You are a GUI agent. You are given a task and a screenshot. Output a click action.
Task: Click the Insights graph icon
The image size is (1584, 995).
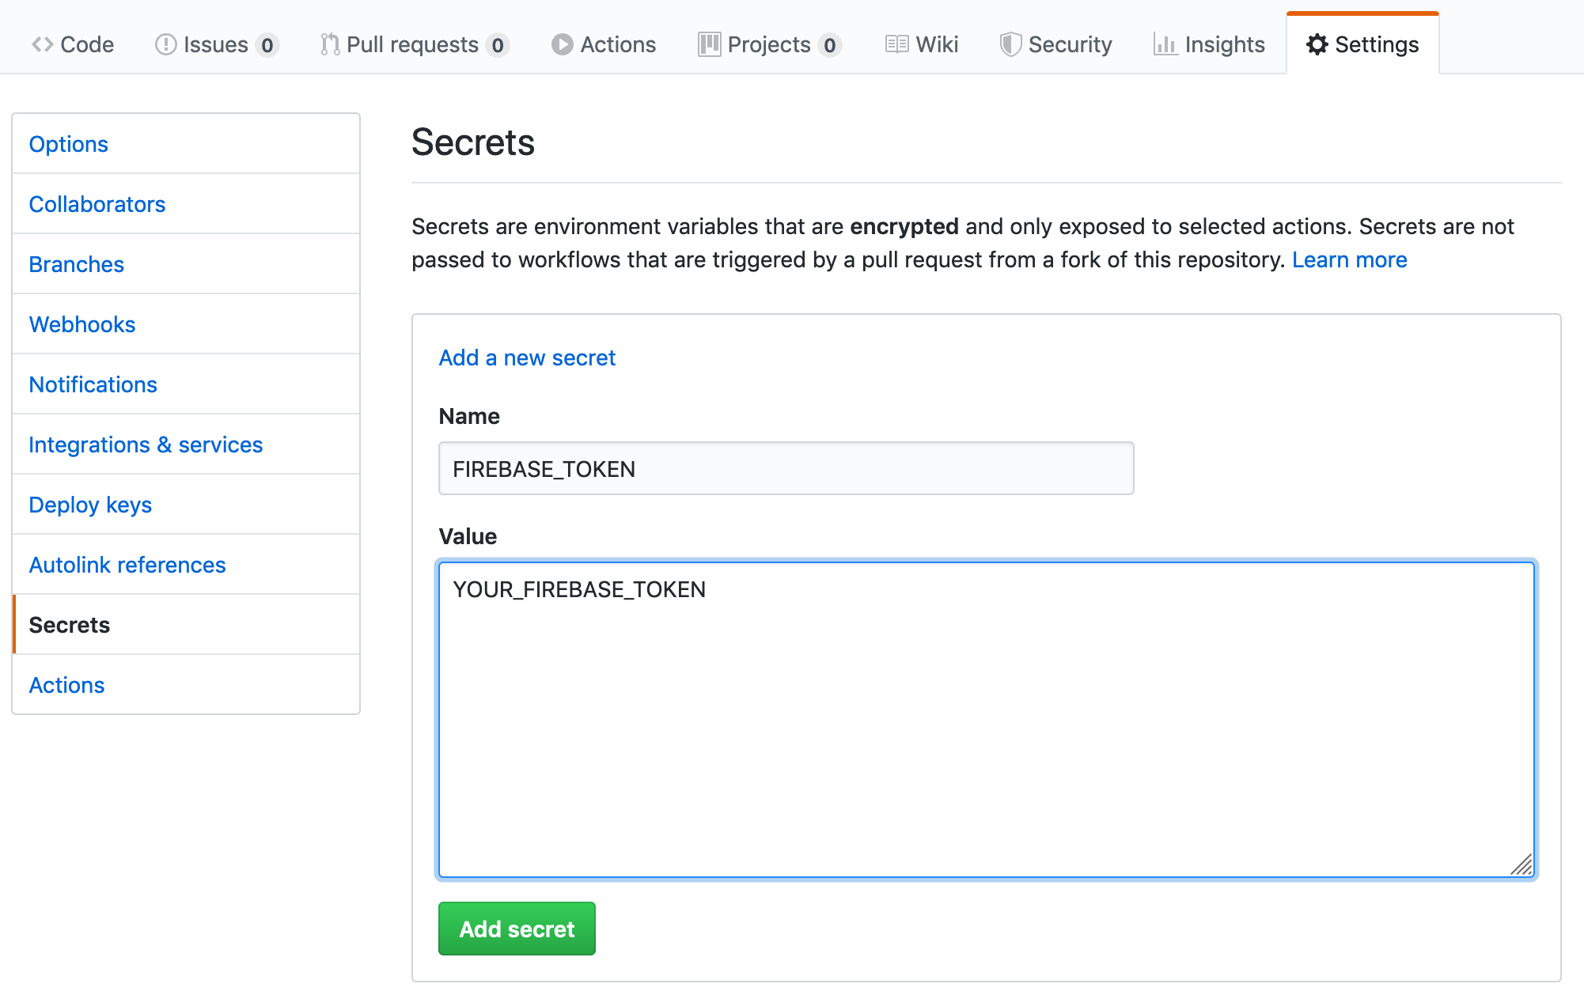(x=1166, y=44)
